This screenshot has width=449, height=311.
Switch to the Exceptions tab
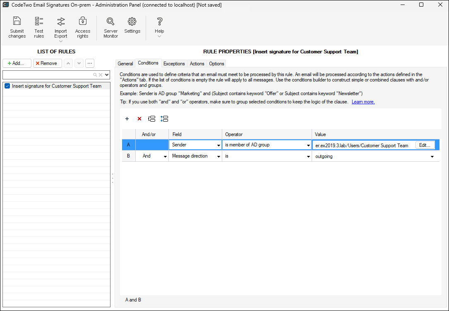(174, 63)
